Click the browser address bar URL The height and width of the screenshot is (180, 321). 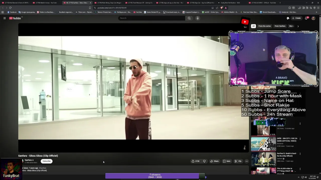[x=112, y=8]
